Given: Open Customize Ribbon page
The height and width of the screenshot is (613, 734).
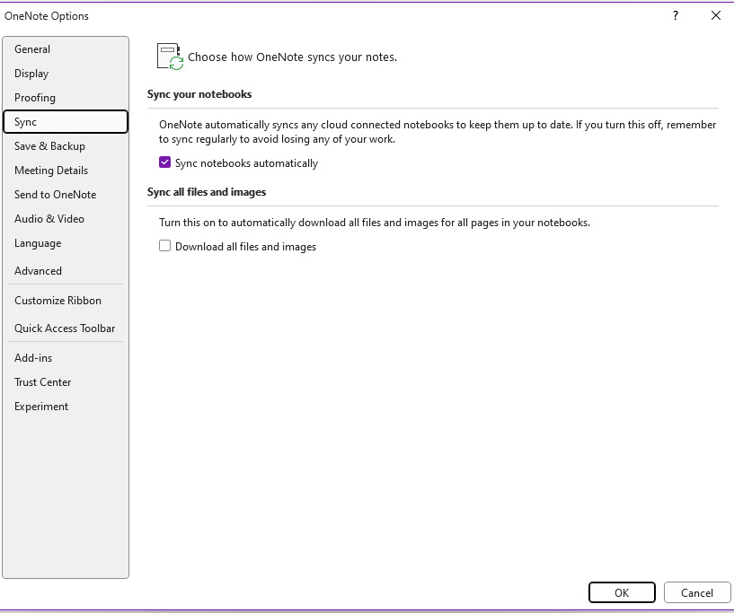Looking at the screenshot, I should [x=65, y=300].
